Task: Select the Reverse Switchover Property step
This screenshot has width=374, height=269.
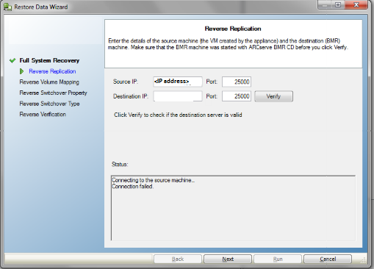Action: pos(53,93)
